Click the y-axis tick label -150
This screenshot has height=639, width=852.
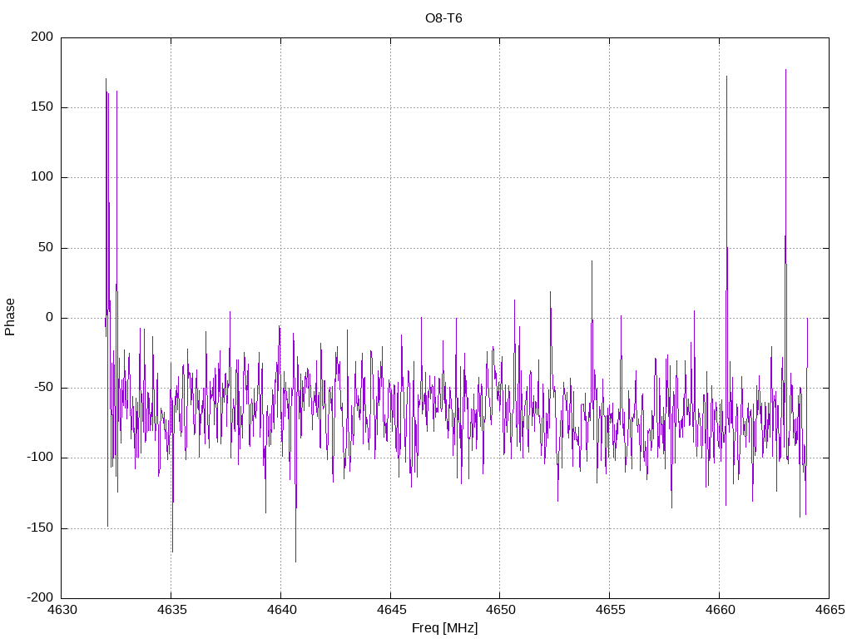coord(40,528)
